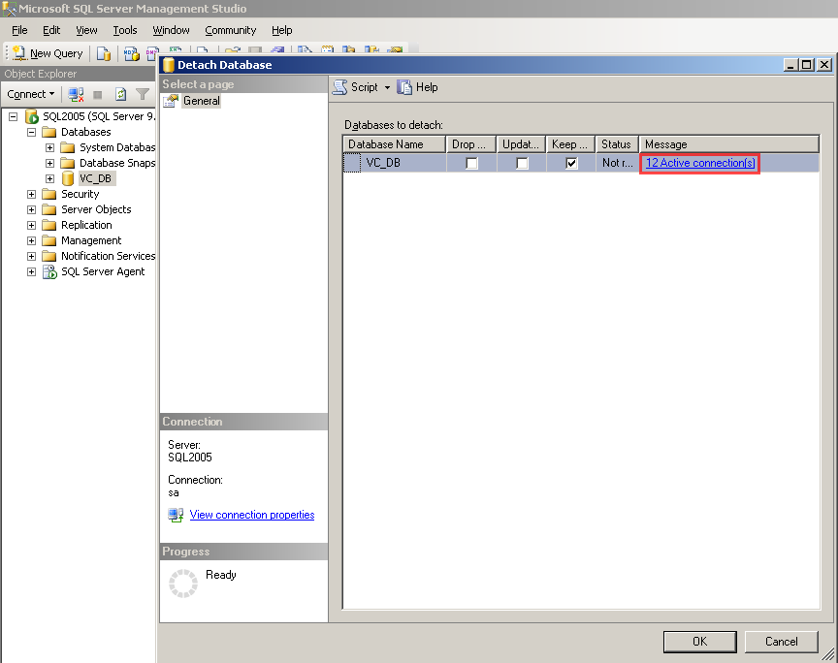The height and width of the screenshot is (663, 838).
Task: Expand the Security folder node
Action: (32, 194)
